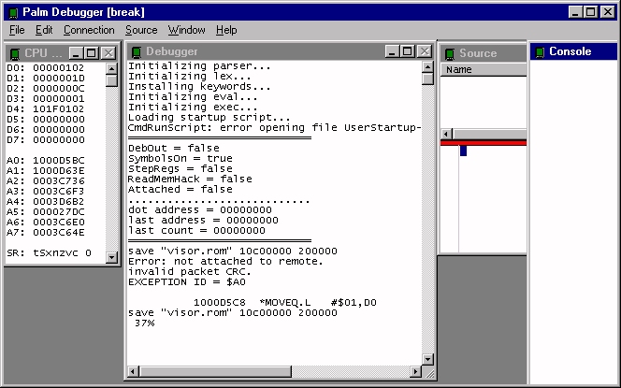Click the CmdRunScript error line
The image size is (621, 388).
274,128
